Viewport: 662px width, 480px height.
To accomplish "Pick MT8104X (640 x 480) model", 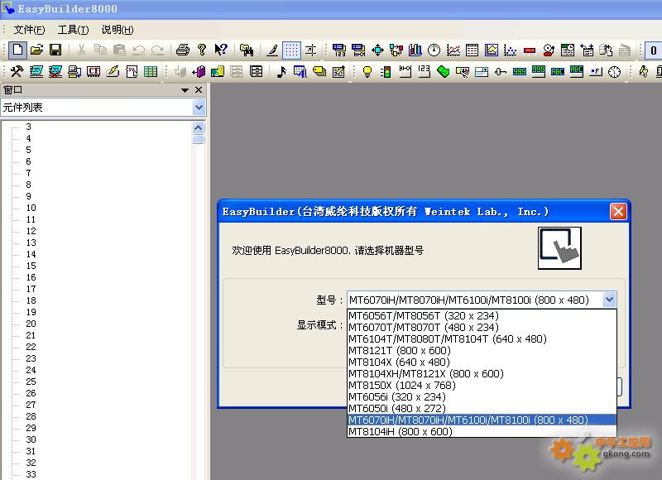I will coord(482,362).
